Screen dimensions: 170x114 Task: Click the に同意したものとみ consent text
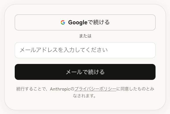(x=135, y=89)
